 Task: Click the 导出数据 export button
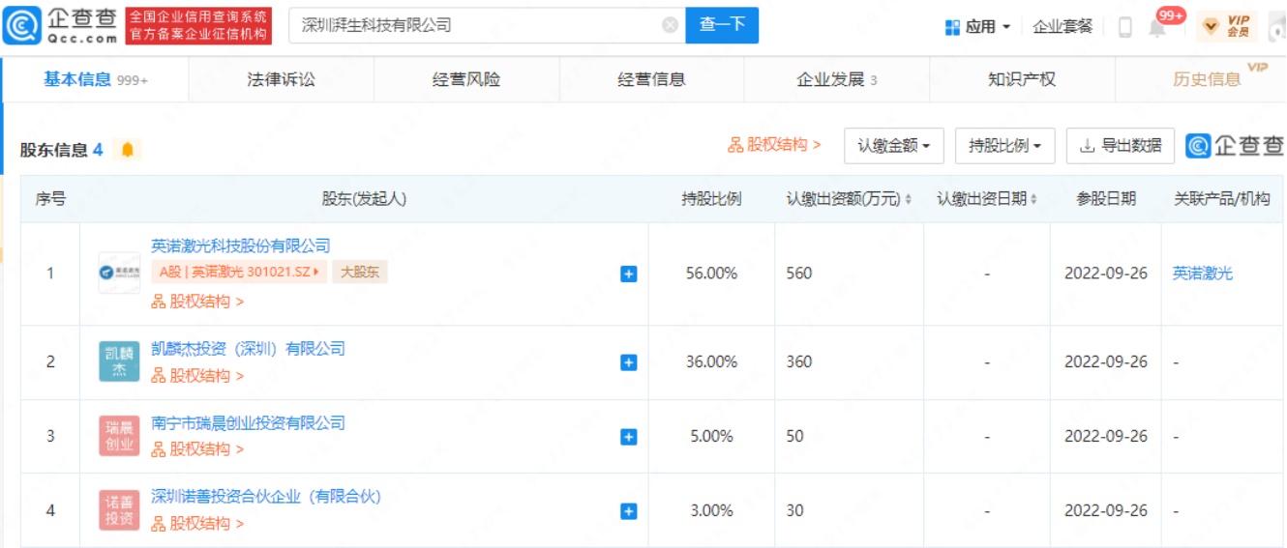point(1121,146)
